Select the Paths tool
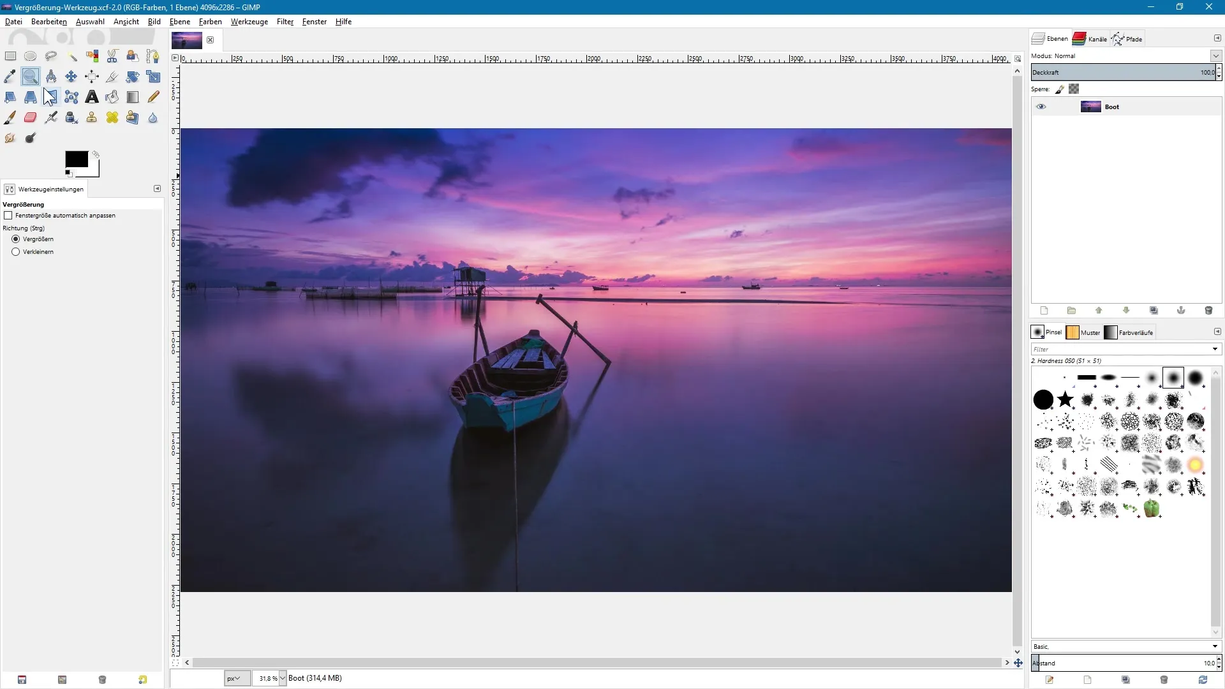This screenshot has height=689, width=1225. pyautogui.click(x=153, y=56)
